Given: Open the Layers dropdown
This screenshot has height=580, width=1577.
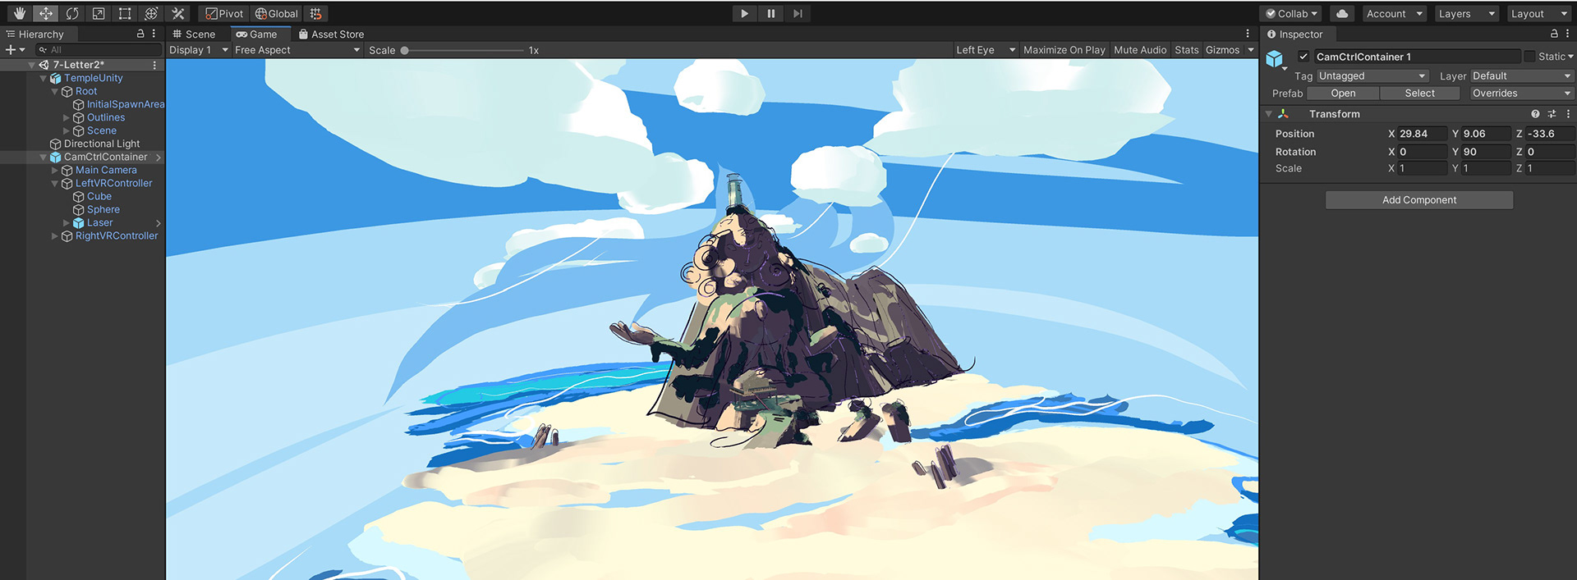Looking at the screenshot, I should click(x=1467, y=13).
